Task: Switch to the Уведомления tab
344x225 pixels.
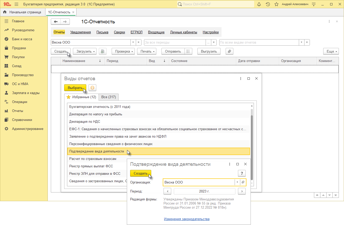Action: [81, 32]
